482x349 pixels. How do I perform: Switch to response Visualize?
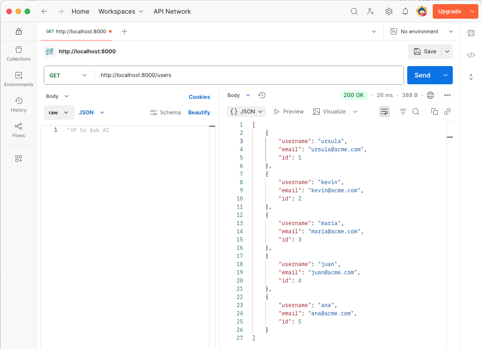point(330,112)
